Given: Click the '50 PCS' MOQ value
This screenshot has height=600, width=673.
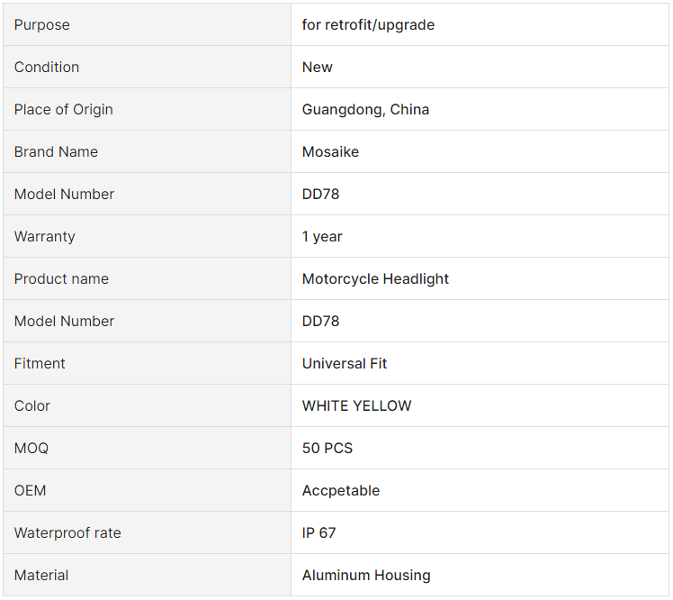Looking at the screenshot, I should coord(328,449).
